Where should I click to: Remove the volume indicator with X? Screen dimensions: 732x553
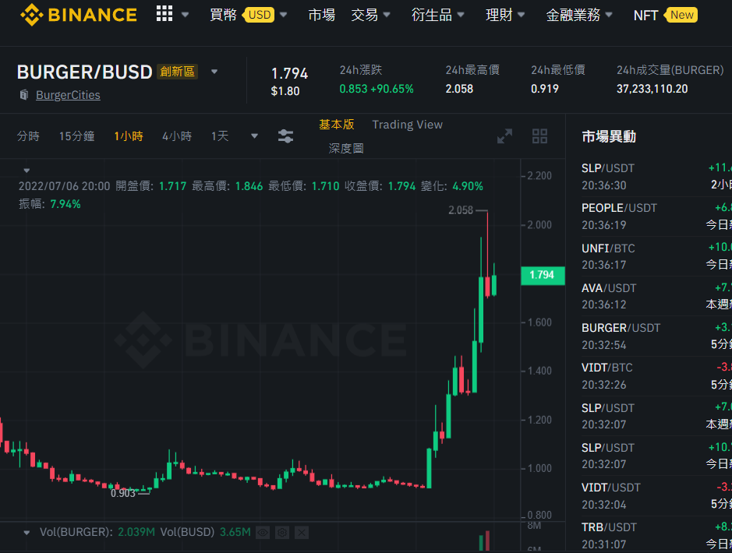point(302,532)
